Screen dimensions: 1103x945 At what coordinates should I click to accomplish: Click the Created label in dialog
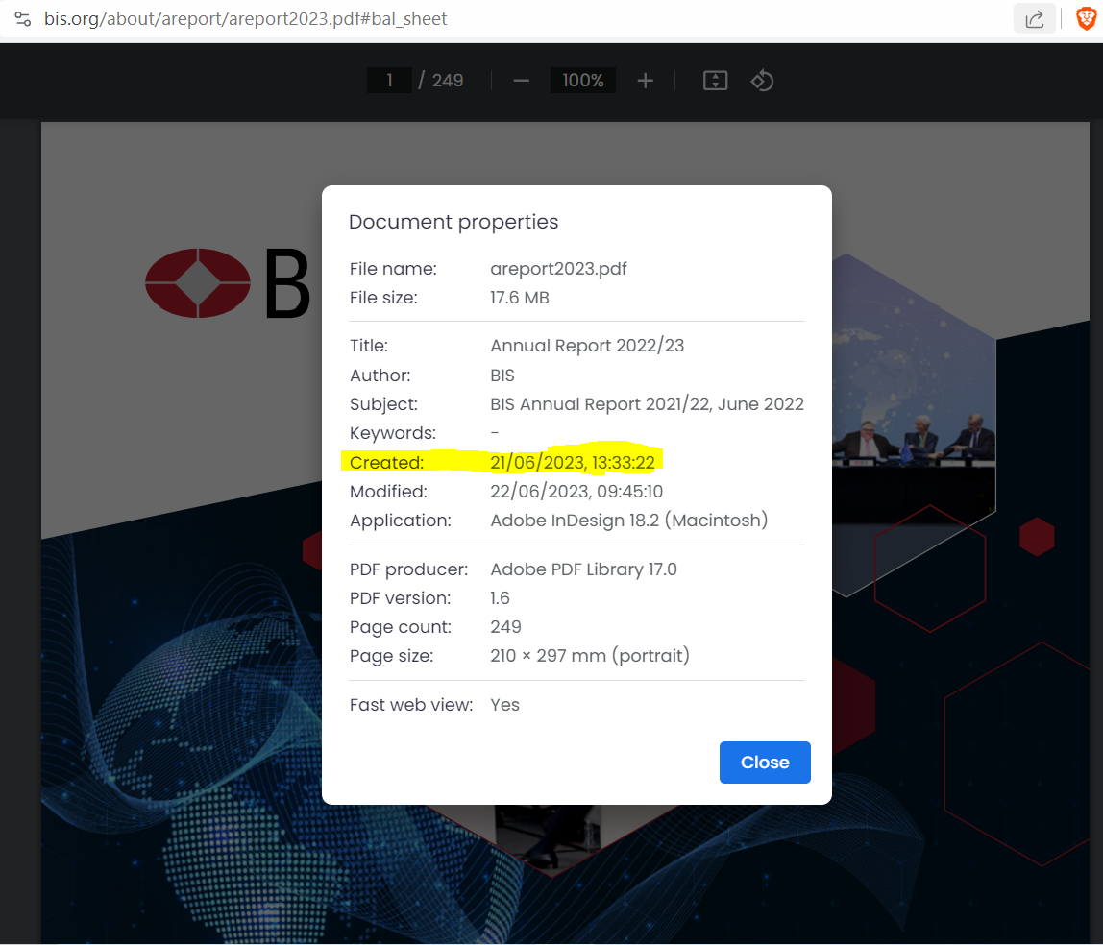pyautogui.click(x=387, y=463)
